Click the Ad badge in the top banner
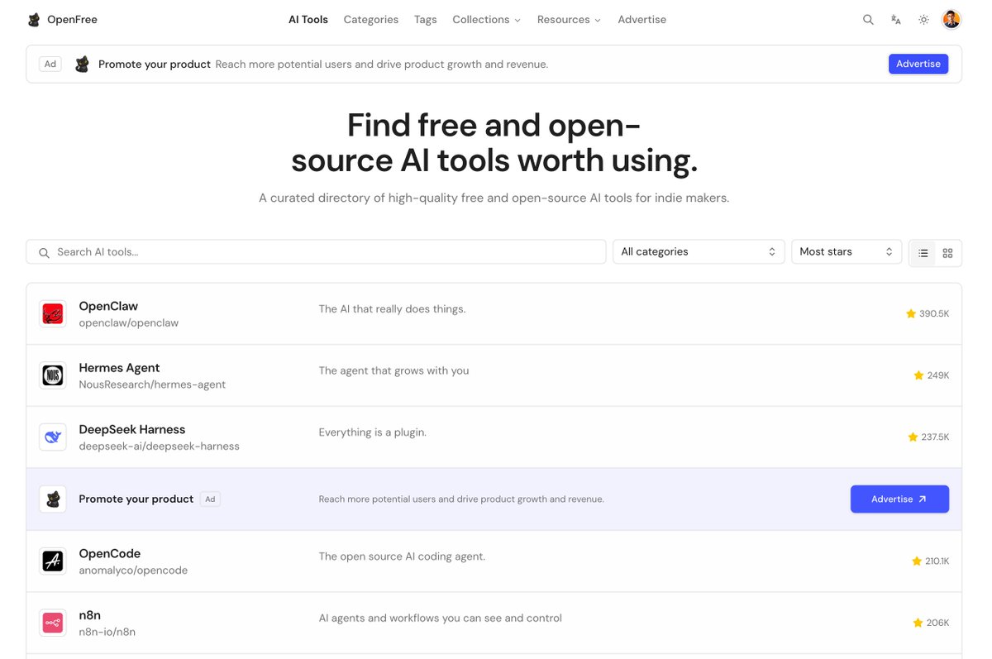992x659 pixels. (51, 64)
